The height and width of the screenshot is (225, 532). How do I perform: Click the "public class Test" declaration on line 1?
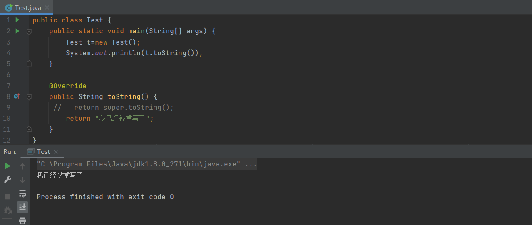click(68, 20)
